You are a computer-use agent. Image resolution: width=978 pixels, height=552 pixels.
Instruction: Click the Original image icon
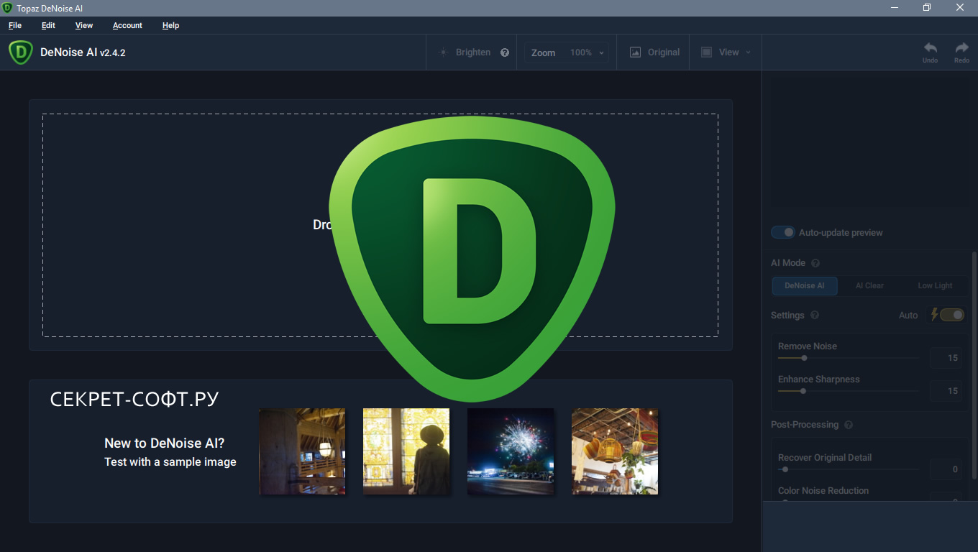[635, 52]
